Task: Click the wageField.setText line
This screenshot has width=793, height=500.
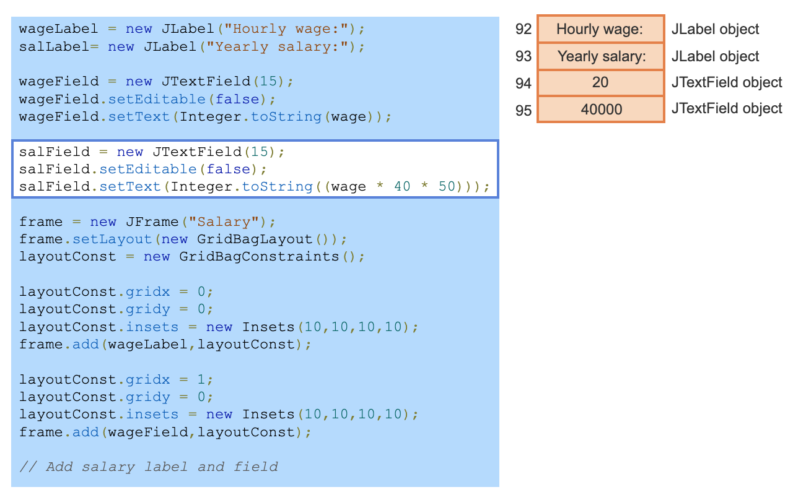Action: point(205,117)
